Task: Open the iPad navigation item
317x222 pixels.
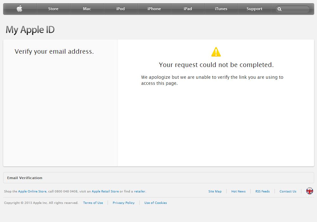Action: click(188, 9)
